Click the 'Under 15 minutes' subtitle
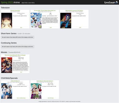This screenshot has height=103, width=119. pos(24,33)
